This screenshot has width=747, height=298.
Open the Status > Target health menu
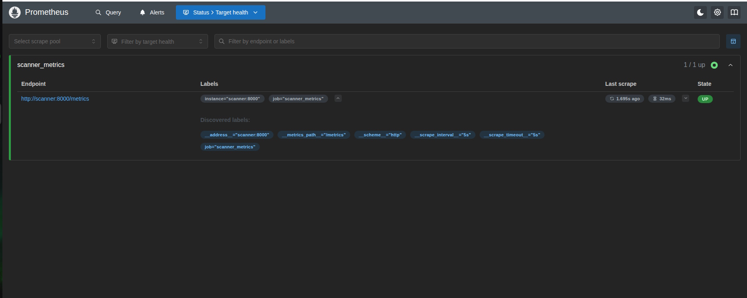(x=220, y=12)
